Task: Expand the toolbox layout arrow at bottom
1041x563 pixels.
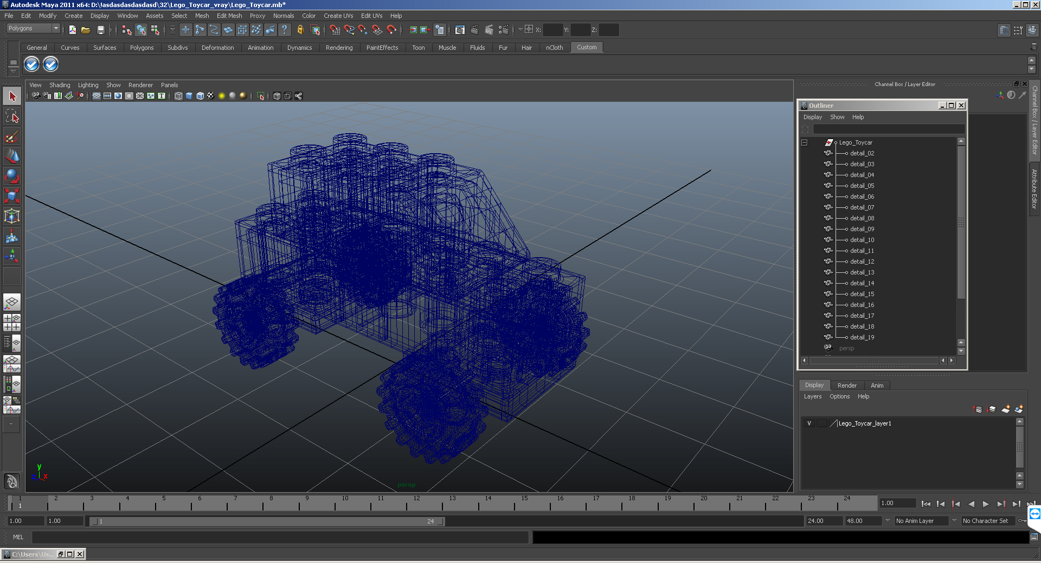Action: pyautogui.click(x=11, y=424)
